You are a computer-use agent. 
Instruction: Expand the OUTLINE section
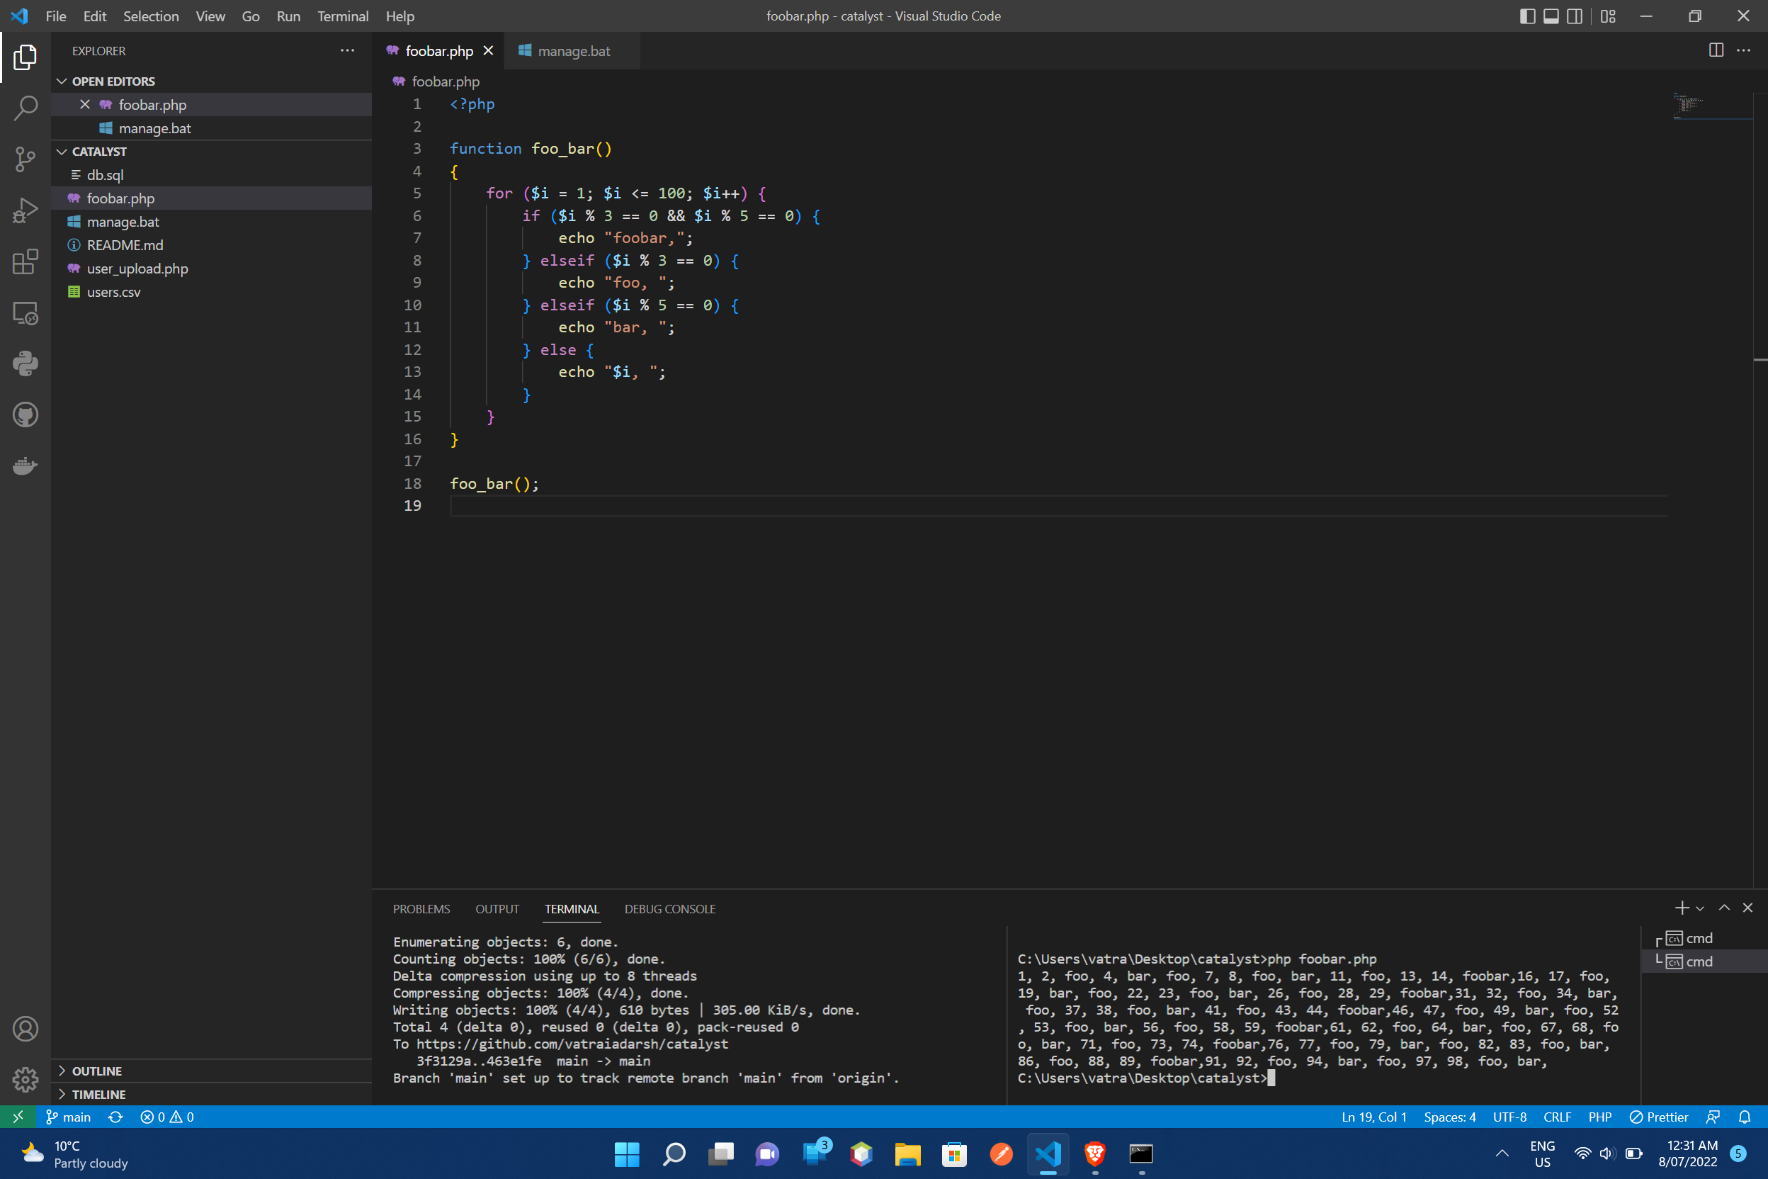pyautogui.click(x=96, y=1071)
